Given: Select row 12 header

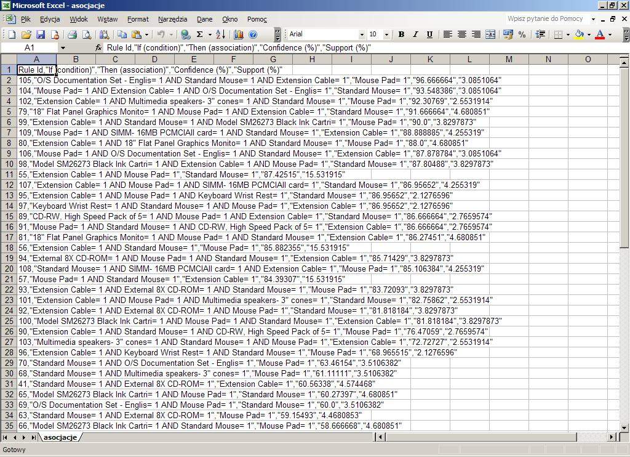Looking at the screenshot, I should (9, 185).
